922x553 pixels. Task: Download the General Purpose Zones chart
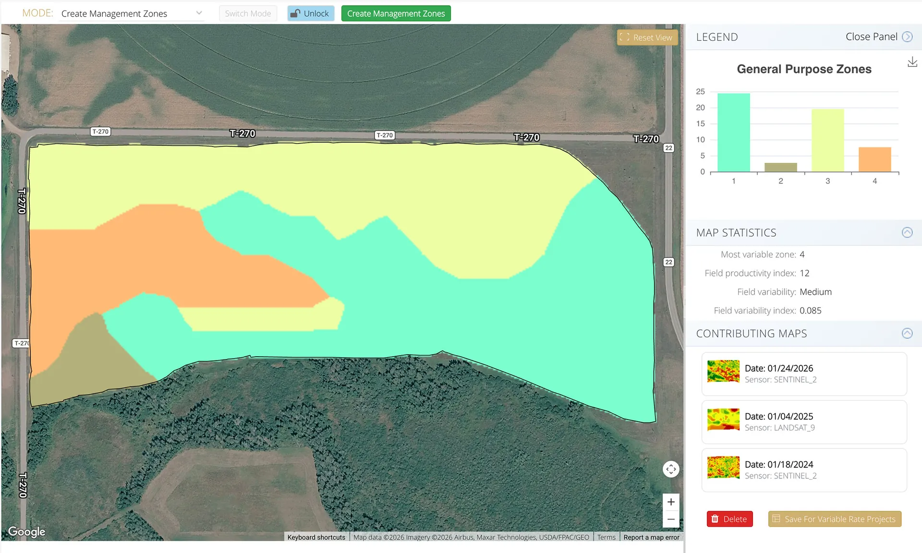tap(912, 62)
